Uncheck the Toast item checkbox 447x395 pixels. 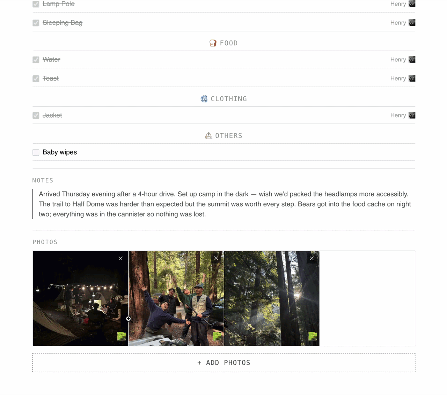pyautogui.click(x=36, y=79)
